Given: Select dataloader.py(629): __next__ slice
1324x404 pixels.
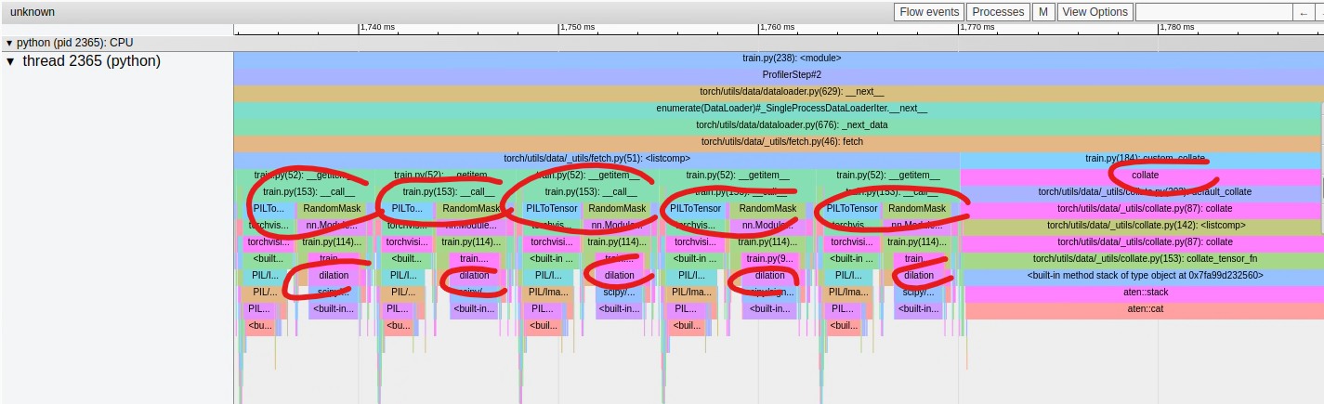Looking at the screenshot, I should pos(779,92).
